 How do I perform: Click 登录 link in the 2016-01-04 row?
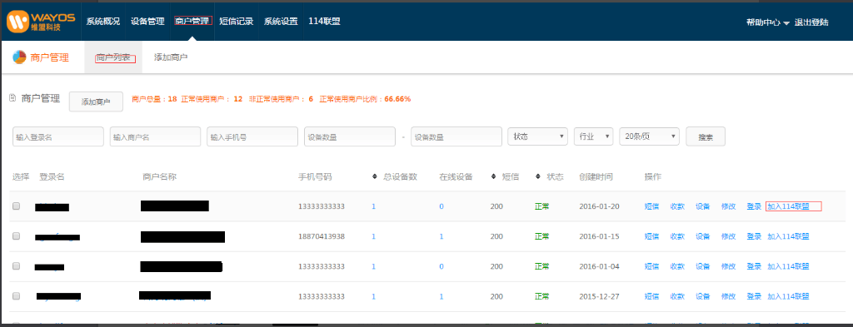click(754, 266)
